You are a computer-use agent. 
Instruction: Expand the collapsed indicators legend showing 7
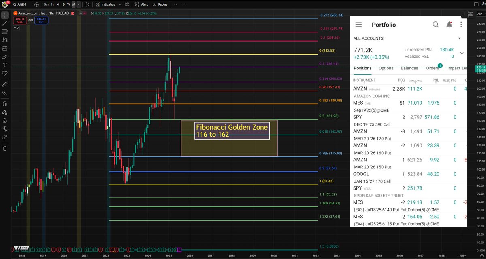[16, 28]
